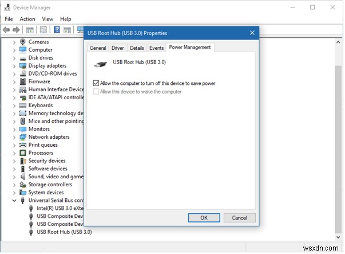
Task: Select the DVD/CD-ROM drives icon
Action: coord(23,73)
